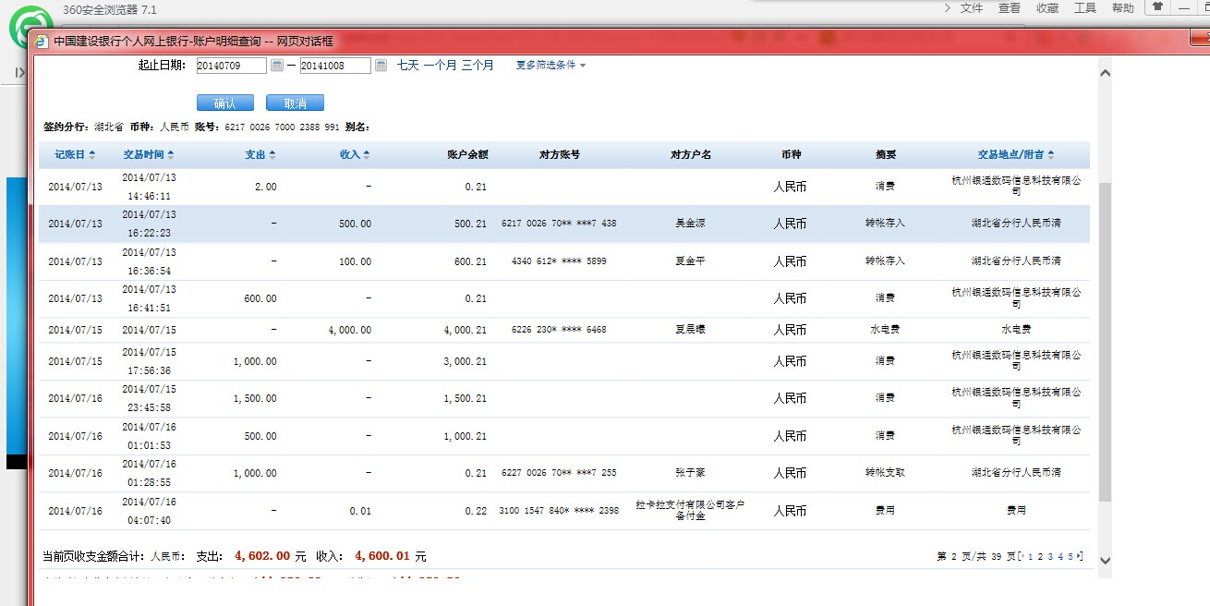Open the start date calendar picker
Viewport: 1210px width, 606px height.
point(276,66)
